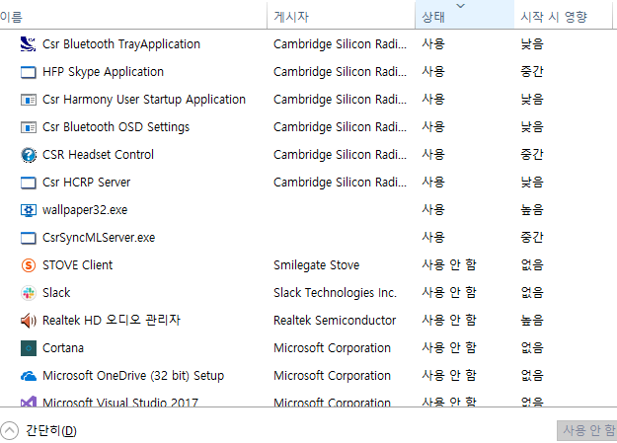Image resolution: width=617 pixels, height=443 pixels.
Task: Click the STOVE Client icon
Action: pyautogui.click(x=29, y=265)
